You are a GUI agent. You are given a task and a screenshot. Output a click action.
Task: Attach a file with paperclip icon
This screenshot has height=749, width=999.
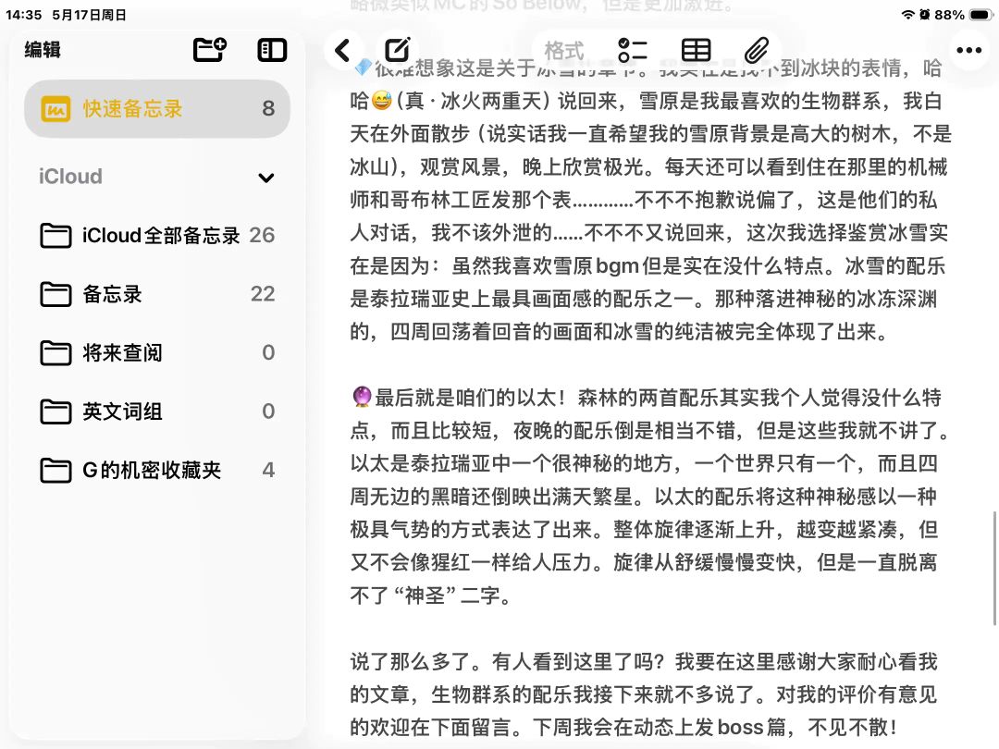click(757, 50)
